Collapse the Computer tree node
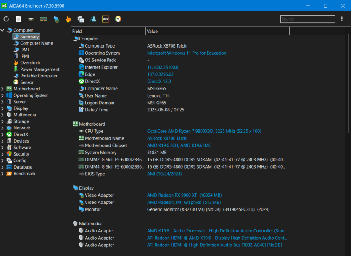 pyautogui.click(x=3, y=30)
